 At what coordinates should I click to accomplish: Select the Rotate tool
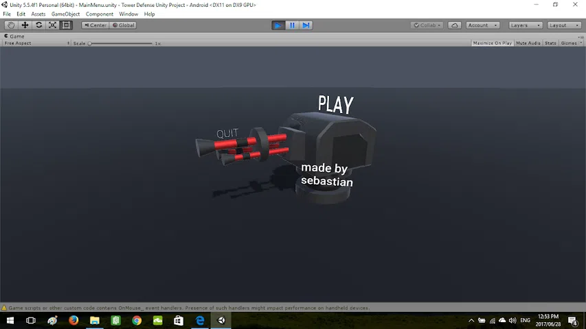click(x=38, y=25)
